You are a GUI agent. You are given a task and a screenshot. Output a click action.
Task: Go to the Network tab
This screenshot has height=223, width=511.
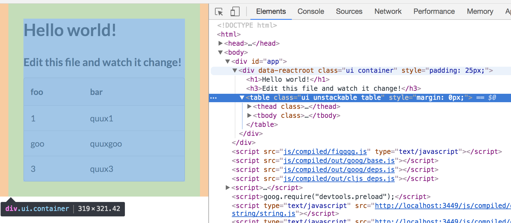(x=388, y=11)
